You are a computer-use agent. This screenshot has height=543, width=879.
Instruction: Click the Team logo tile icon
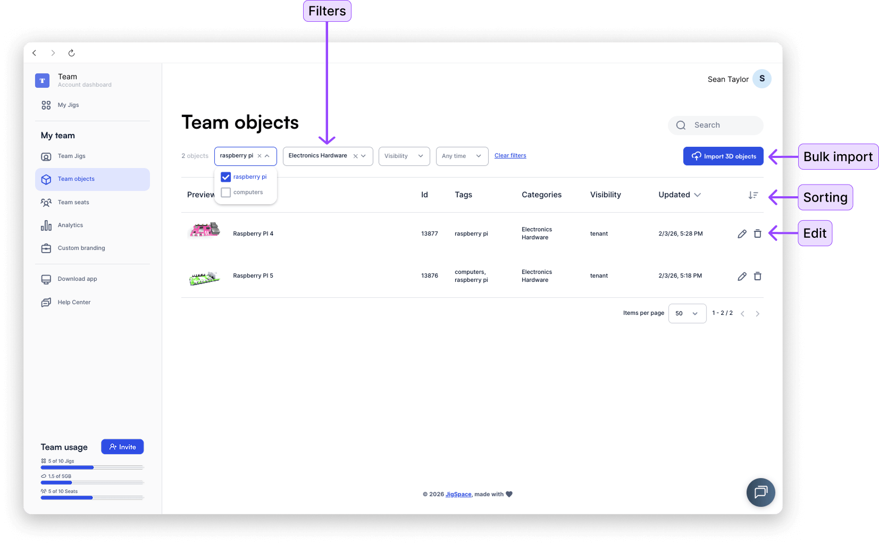tap(43, 80)
